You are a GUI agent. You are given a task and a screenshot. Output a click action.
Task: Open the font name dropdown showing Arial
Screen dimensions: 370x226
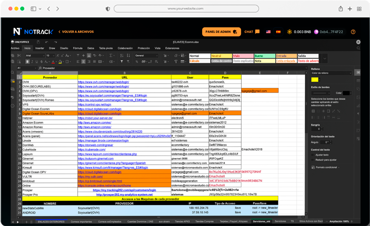click(35, 56)
